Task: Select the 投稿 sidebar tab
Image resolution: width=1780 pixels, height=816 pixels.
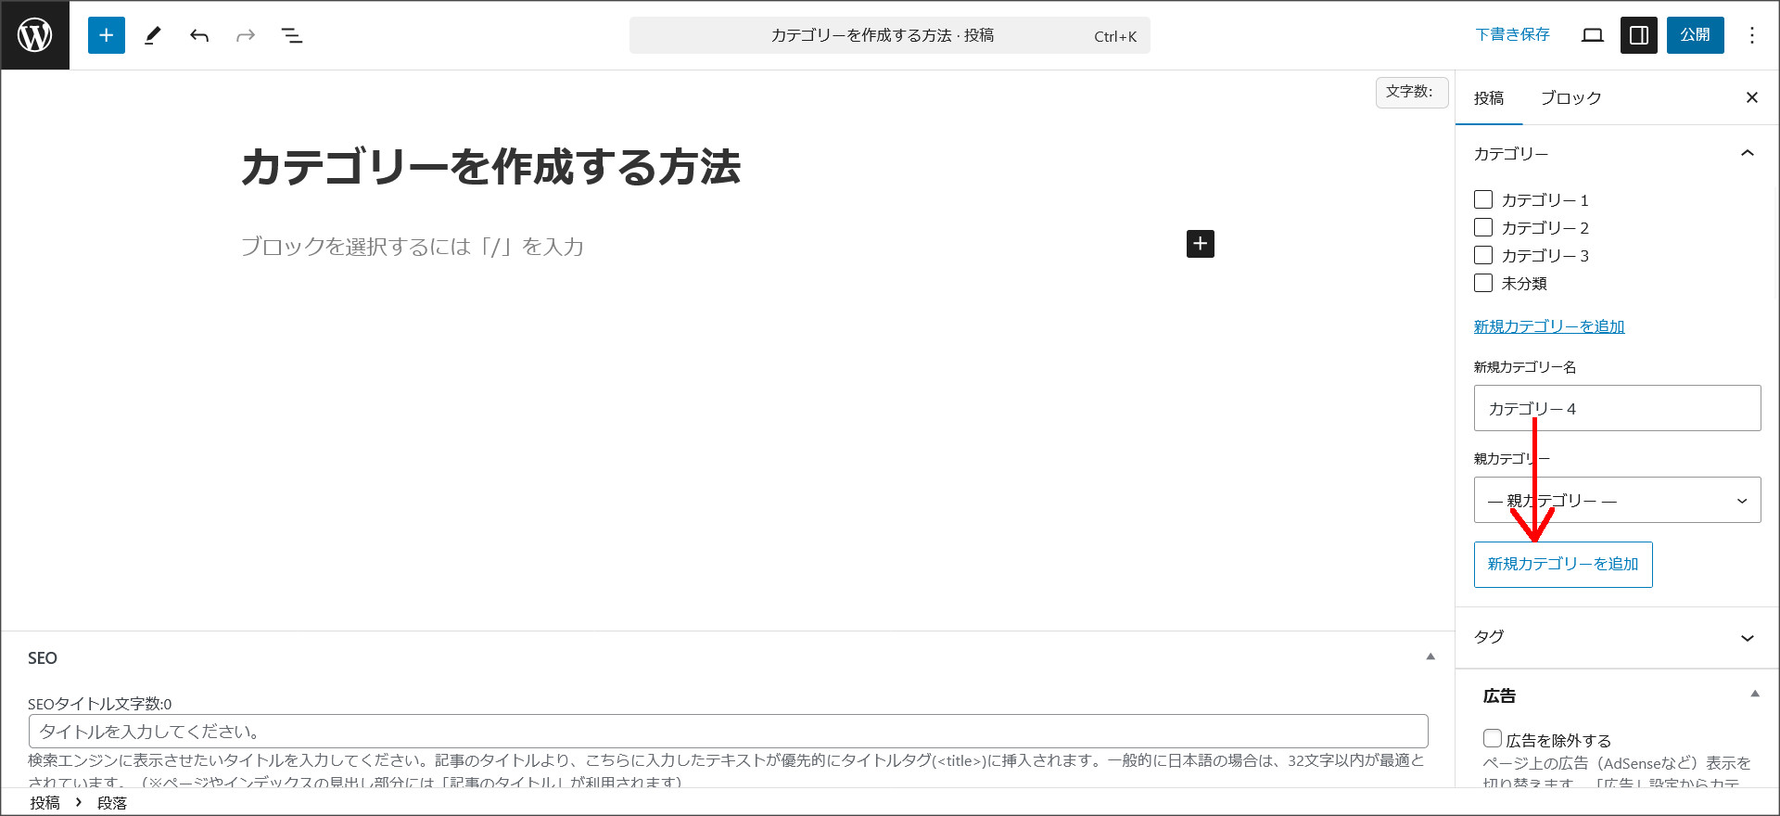Action: [1489, 98]
